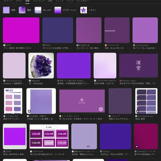Viewport: 161px width, 161px height.
Task: Click the マイベストプロ source favicon
Action: click(106, 45)
